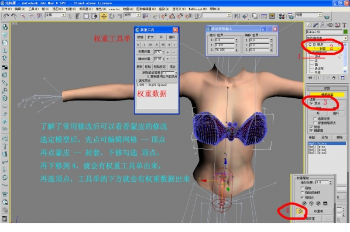Switch to the Create command panel tab

click(x=308, y=25)
